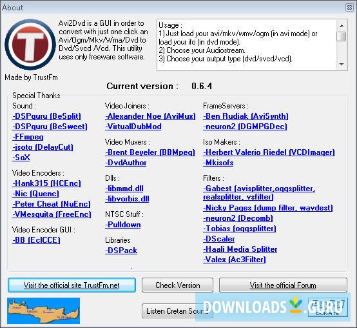Viewport: 357px width, 328px height.
Task: Open the libmmd.dll link
Action: tap(124, 189)
